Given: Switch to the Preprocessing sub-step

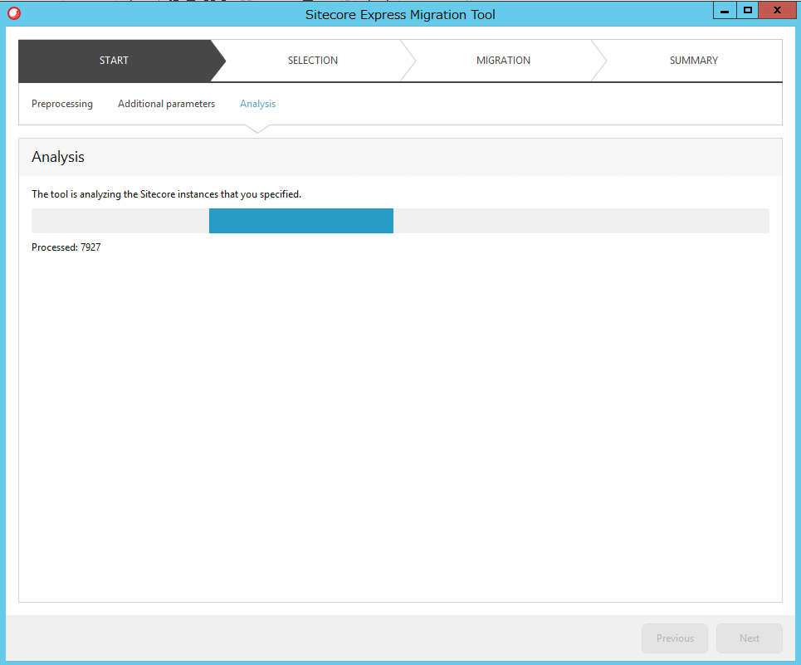Looking at the screenshot, I should [62, 104].
